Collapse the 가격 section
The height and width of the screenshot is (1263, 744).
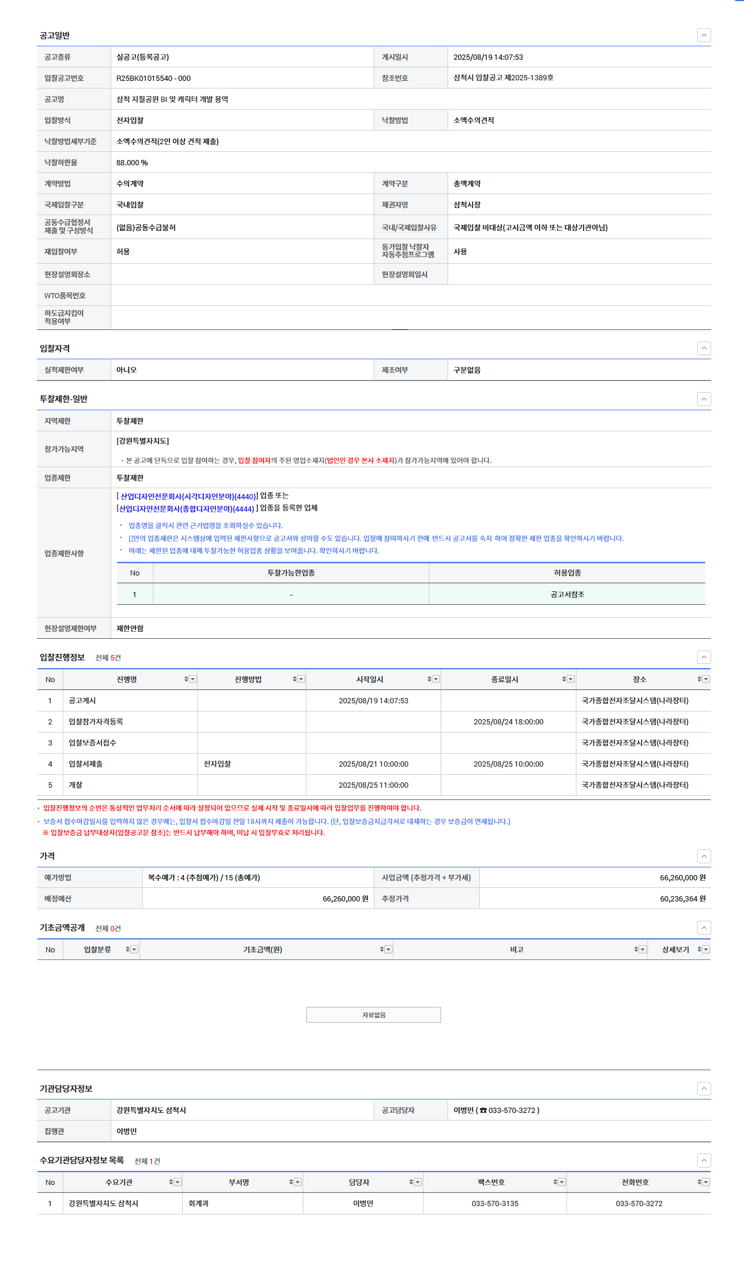tap(704, 856)
